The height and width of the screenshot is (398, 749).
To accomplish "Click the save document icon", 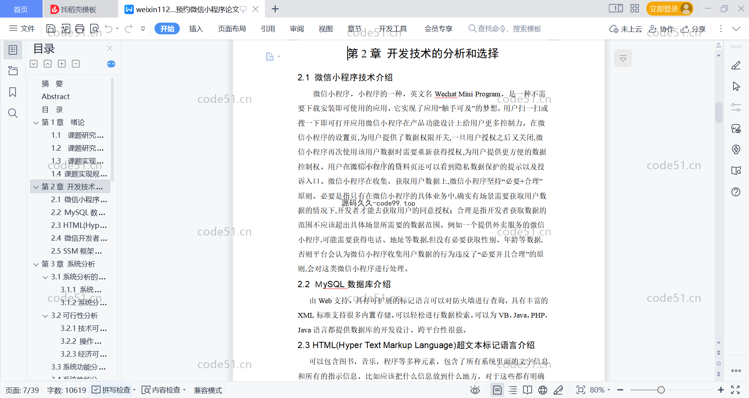I will pos(51,28).
